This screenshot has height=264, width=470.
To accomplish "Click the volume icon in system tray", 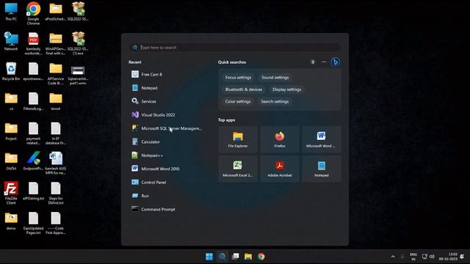I will click(x=432, y=257).
